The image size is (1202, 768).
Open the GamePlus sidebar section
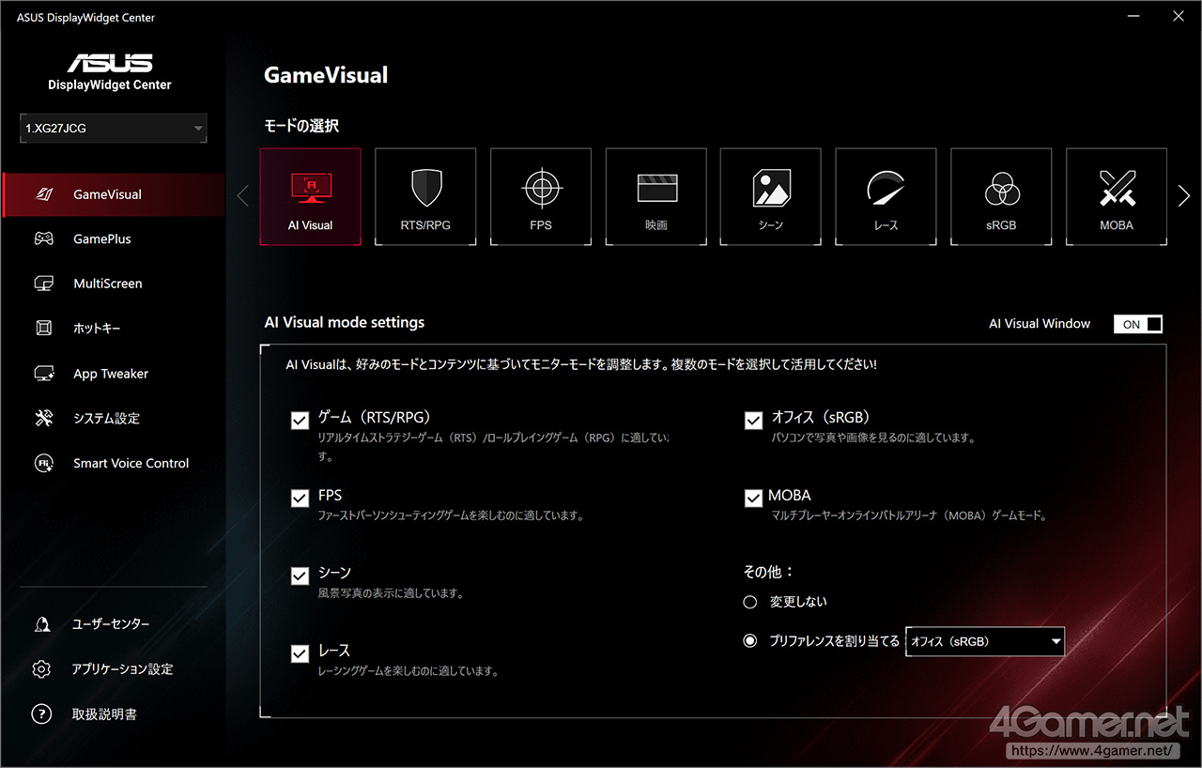[x=102, y=239]
